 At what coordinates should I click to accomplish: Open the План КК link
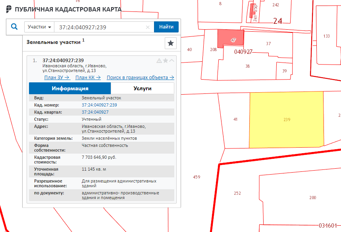click(x=88, y=78)
